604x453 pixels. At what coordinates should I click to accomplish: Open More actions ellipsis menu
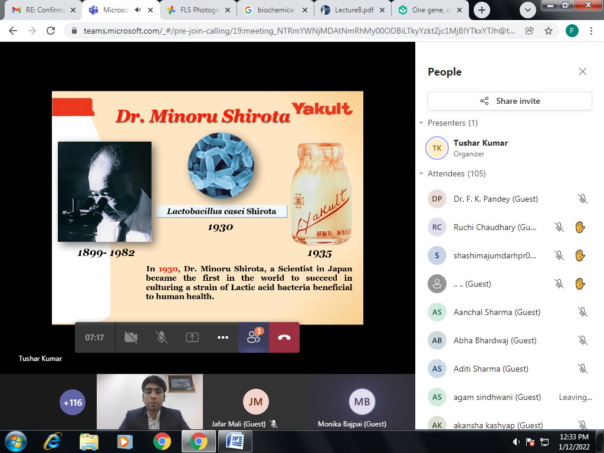tap(222, 337)
